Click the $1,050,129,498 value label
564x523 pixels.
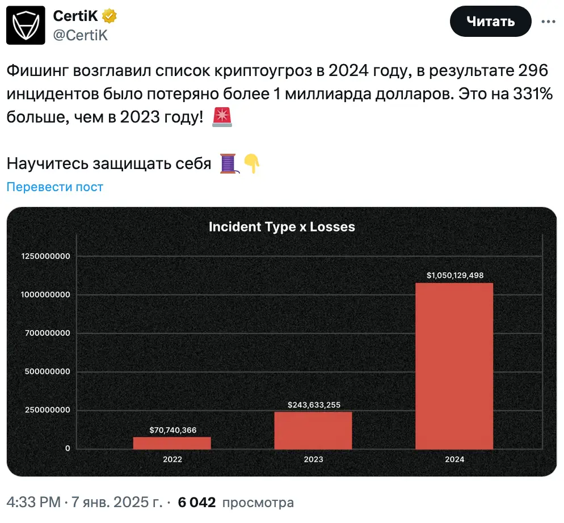pyautogui.click(x=455, y=275)
